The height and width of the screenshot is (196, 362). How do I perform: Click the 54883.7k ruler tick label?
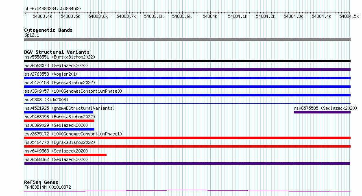point(126,17)
